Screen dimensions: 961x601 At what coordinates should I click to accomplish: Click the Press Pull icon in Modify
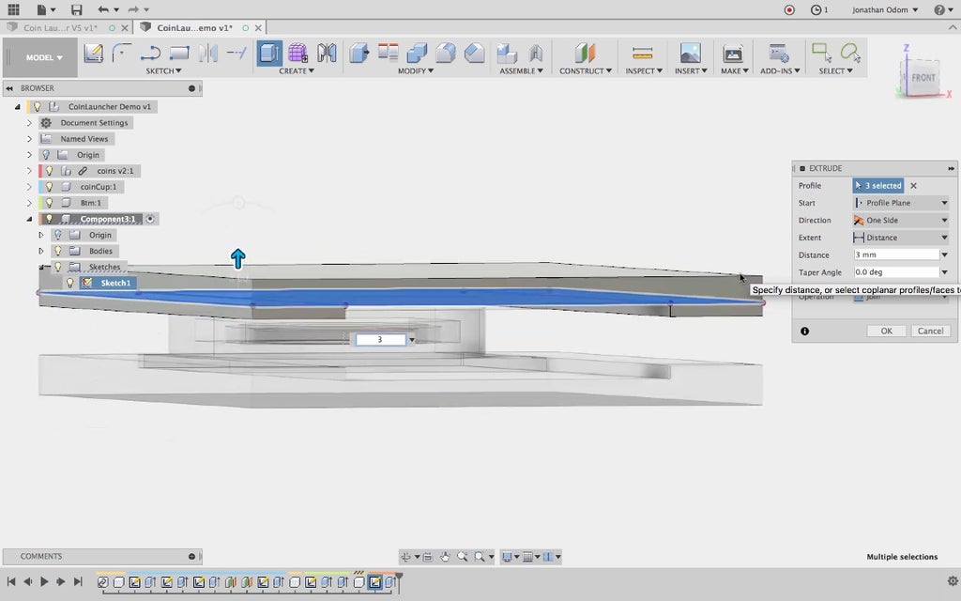(x=359, y=54)
